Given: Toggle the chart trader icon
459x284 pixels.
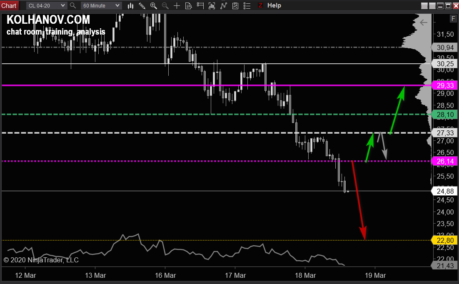Looking at the screenshot, I should [200, 5].
